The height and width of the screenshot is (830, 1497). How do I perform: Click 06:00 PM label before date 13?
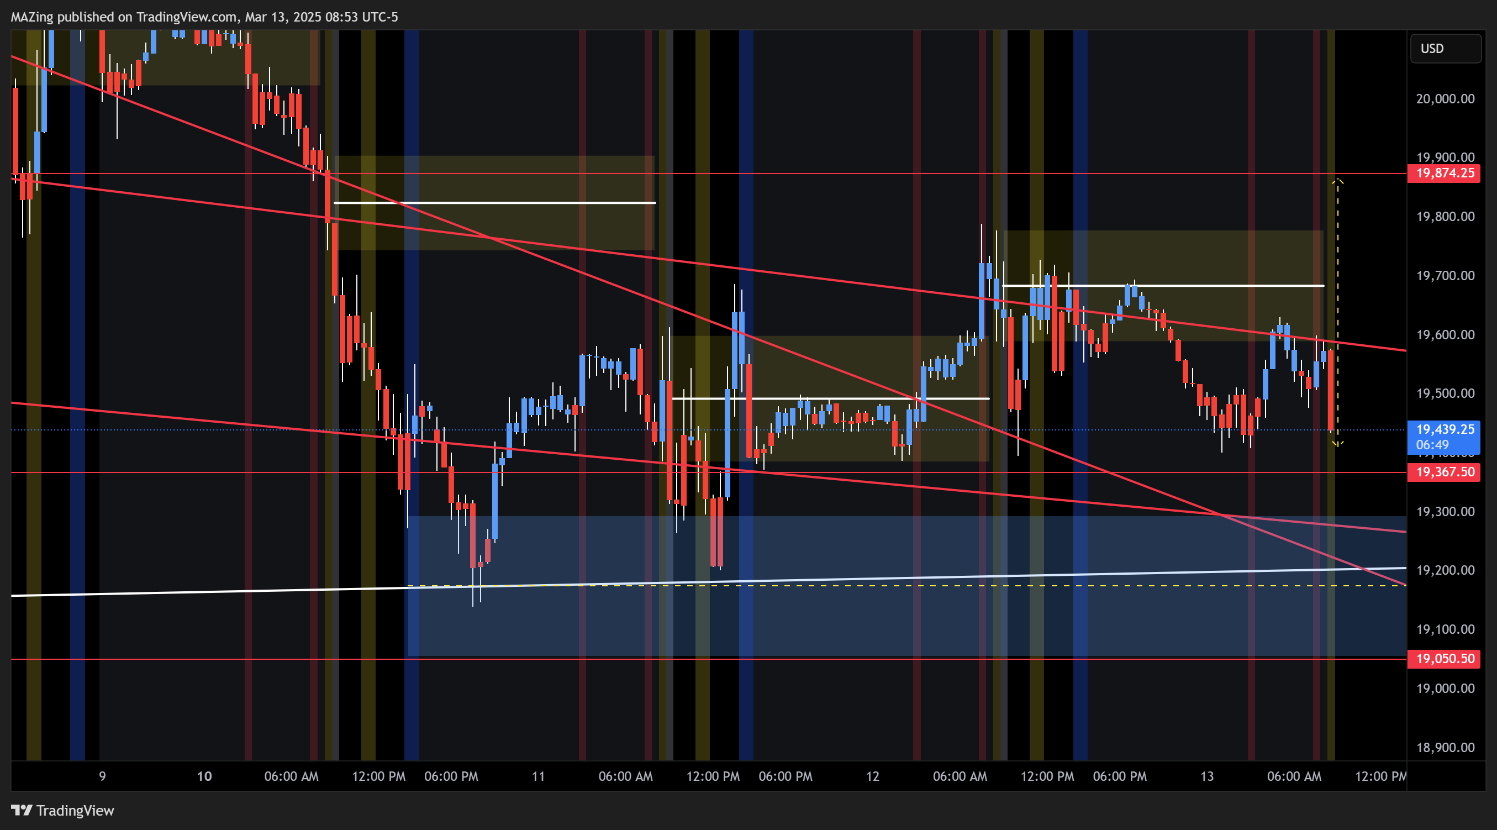(1119, 776)
